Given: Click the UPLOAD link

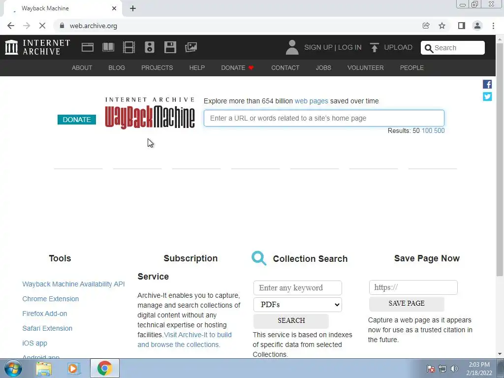Looking at the screenshot, I should pos(398,47).
